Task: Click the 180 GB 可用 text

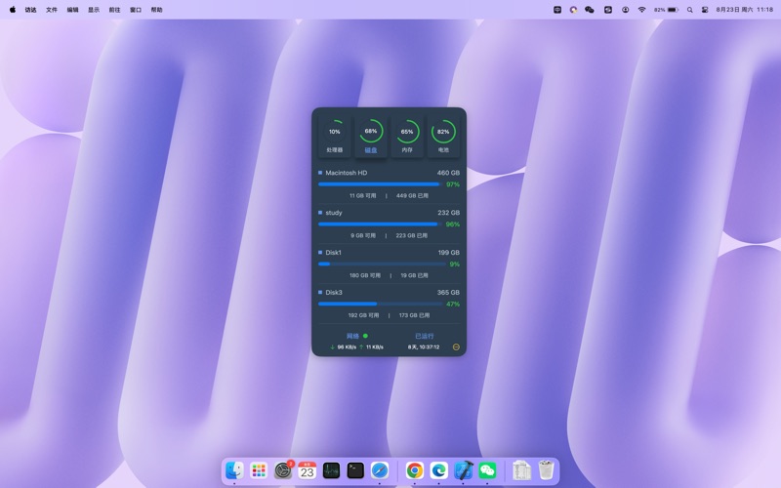Action: point(364,275)
